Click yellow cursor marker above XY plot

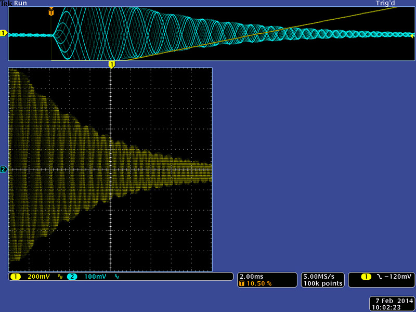coord(111,64)
